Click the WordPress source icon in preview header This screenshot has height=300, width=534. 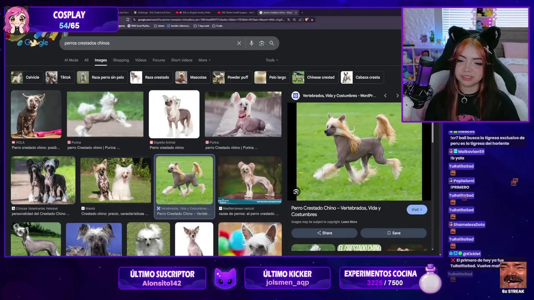[x=295, y=95]
